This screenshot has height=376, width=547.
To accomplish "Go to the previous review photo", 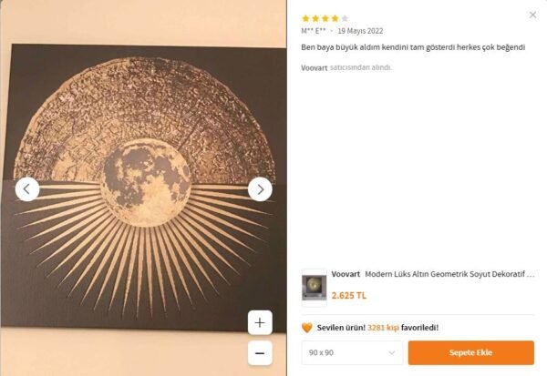I will 27,189.
